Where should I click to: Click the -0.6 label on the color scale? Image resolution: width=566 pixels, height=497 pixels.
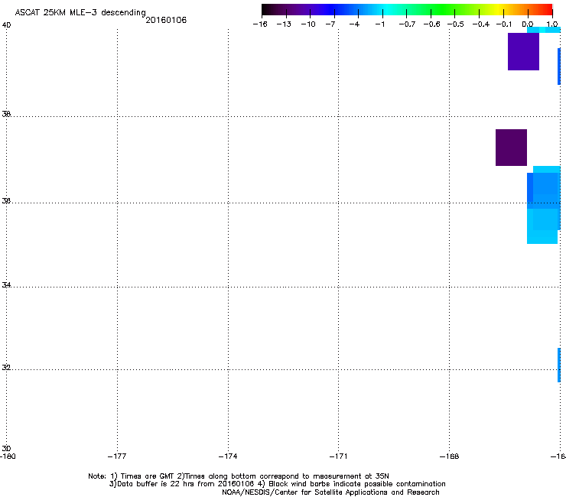431,24
